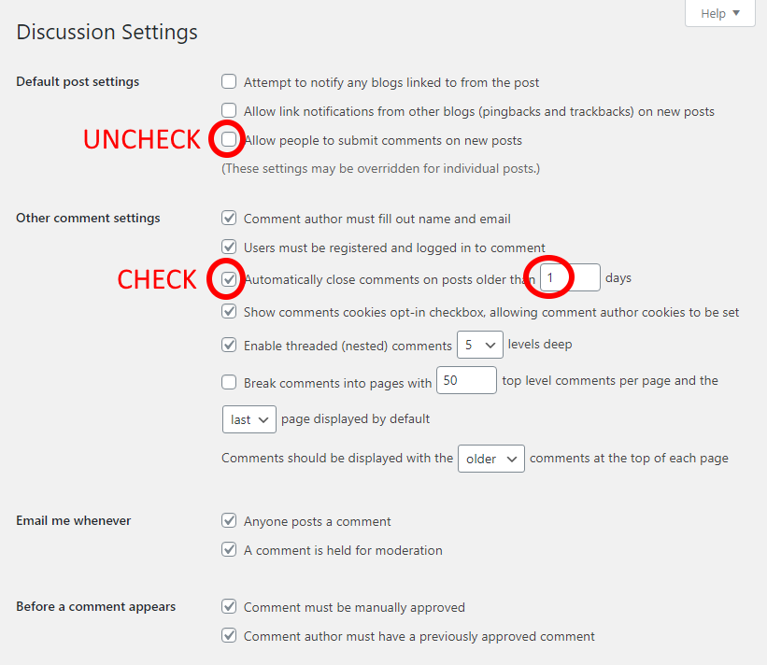
Task: Select the top level comments per page field
Action: pos(466,380)
